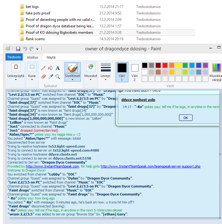Select "Proof of dragon dyce database" folder row
This screenshot has width=222, height=224.
click(x=106, y=26)
